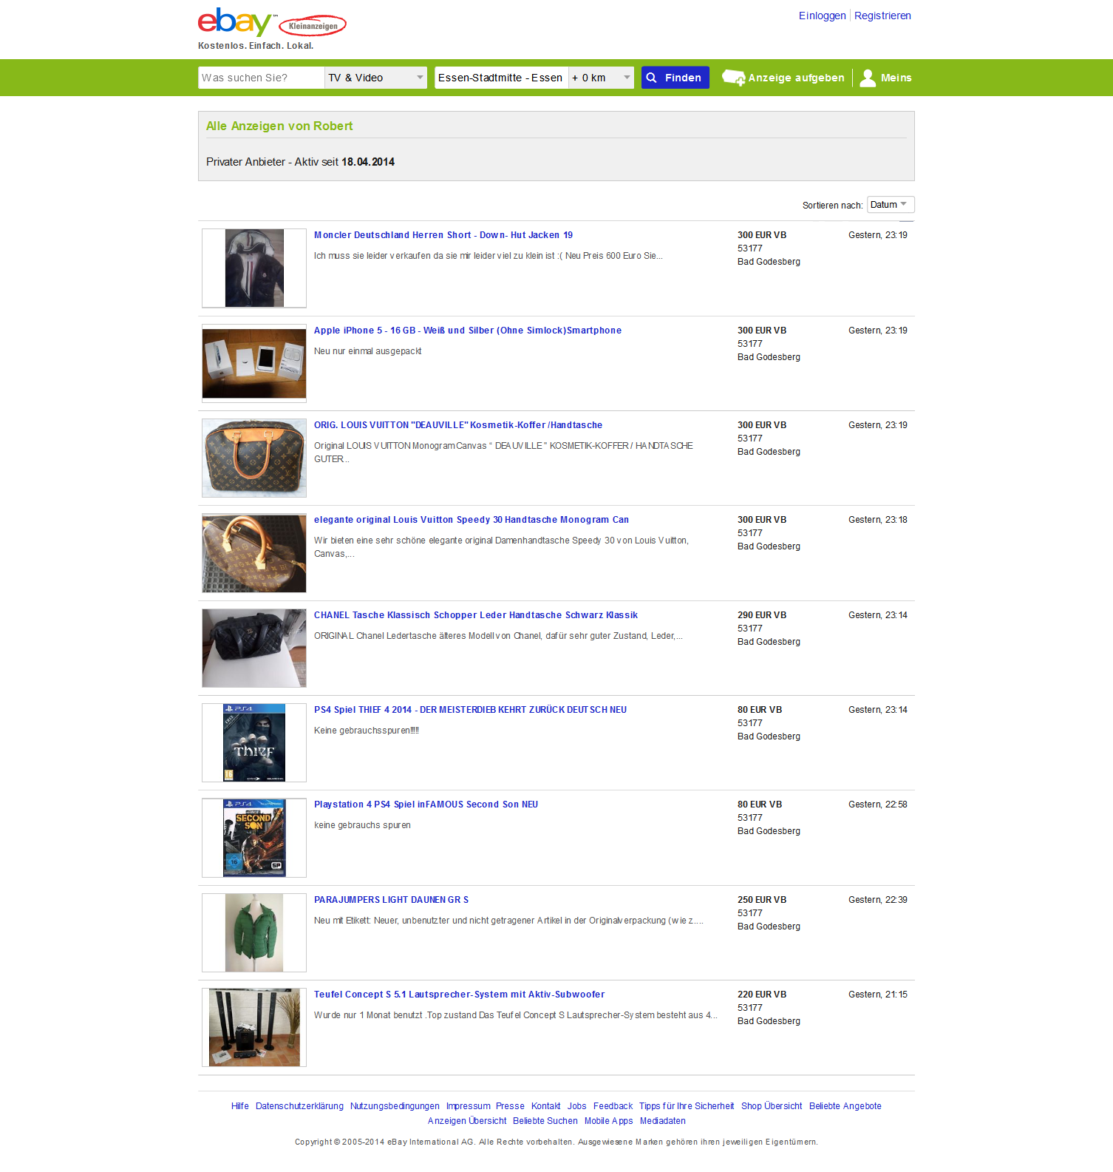Open PARAJUMPERS LIGHT DAUNEN GR S listing
Viewport: 1113px width, 1172px height.
(391, 900)
